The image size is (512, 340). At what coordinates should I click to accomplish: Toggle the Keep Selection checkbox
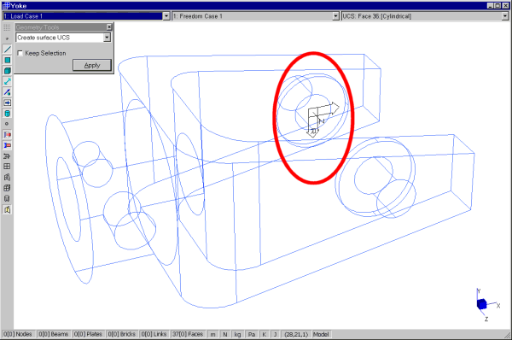(x=20, y=53)
